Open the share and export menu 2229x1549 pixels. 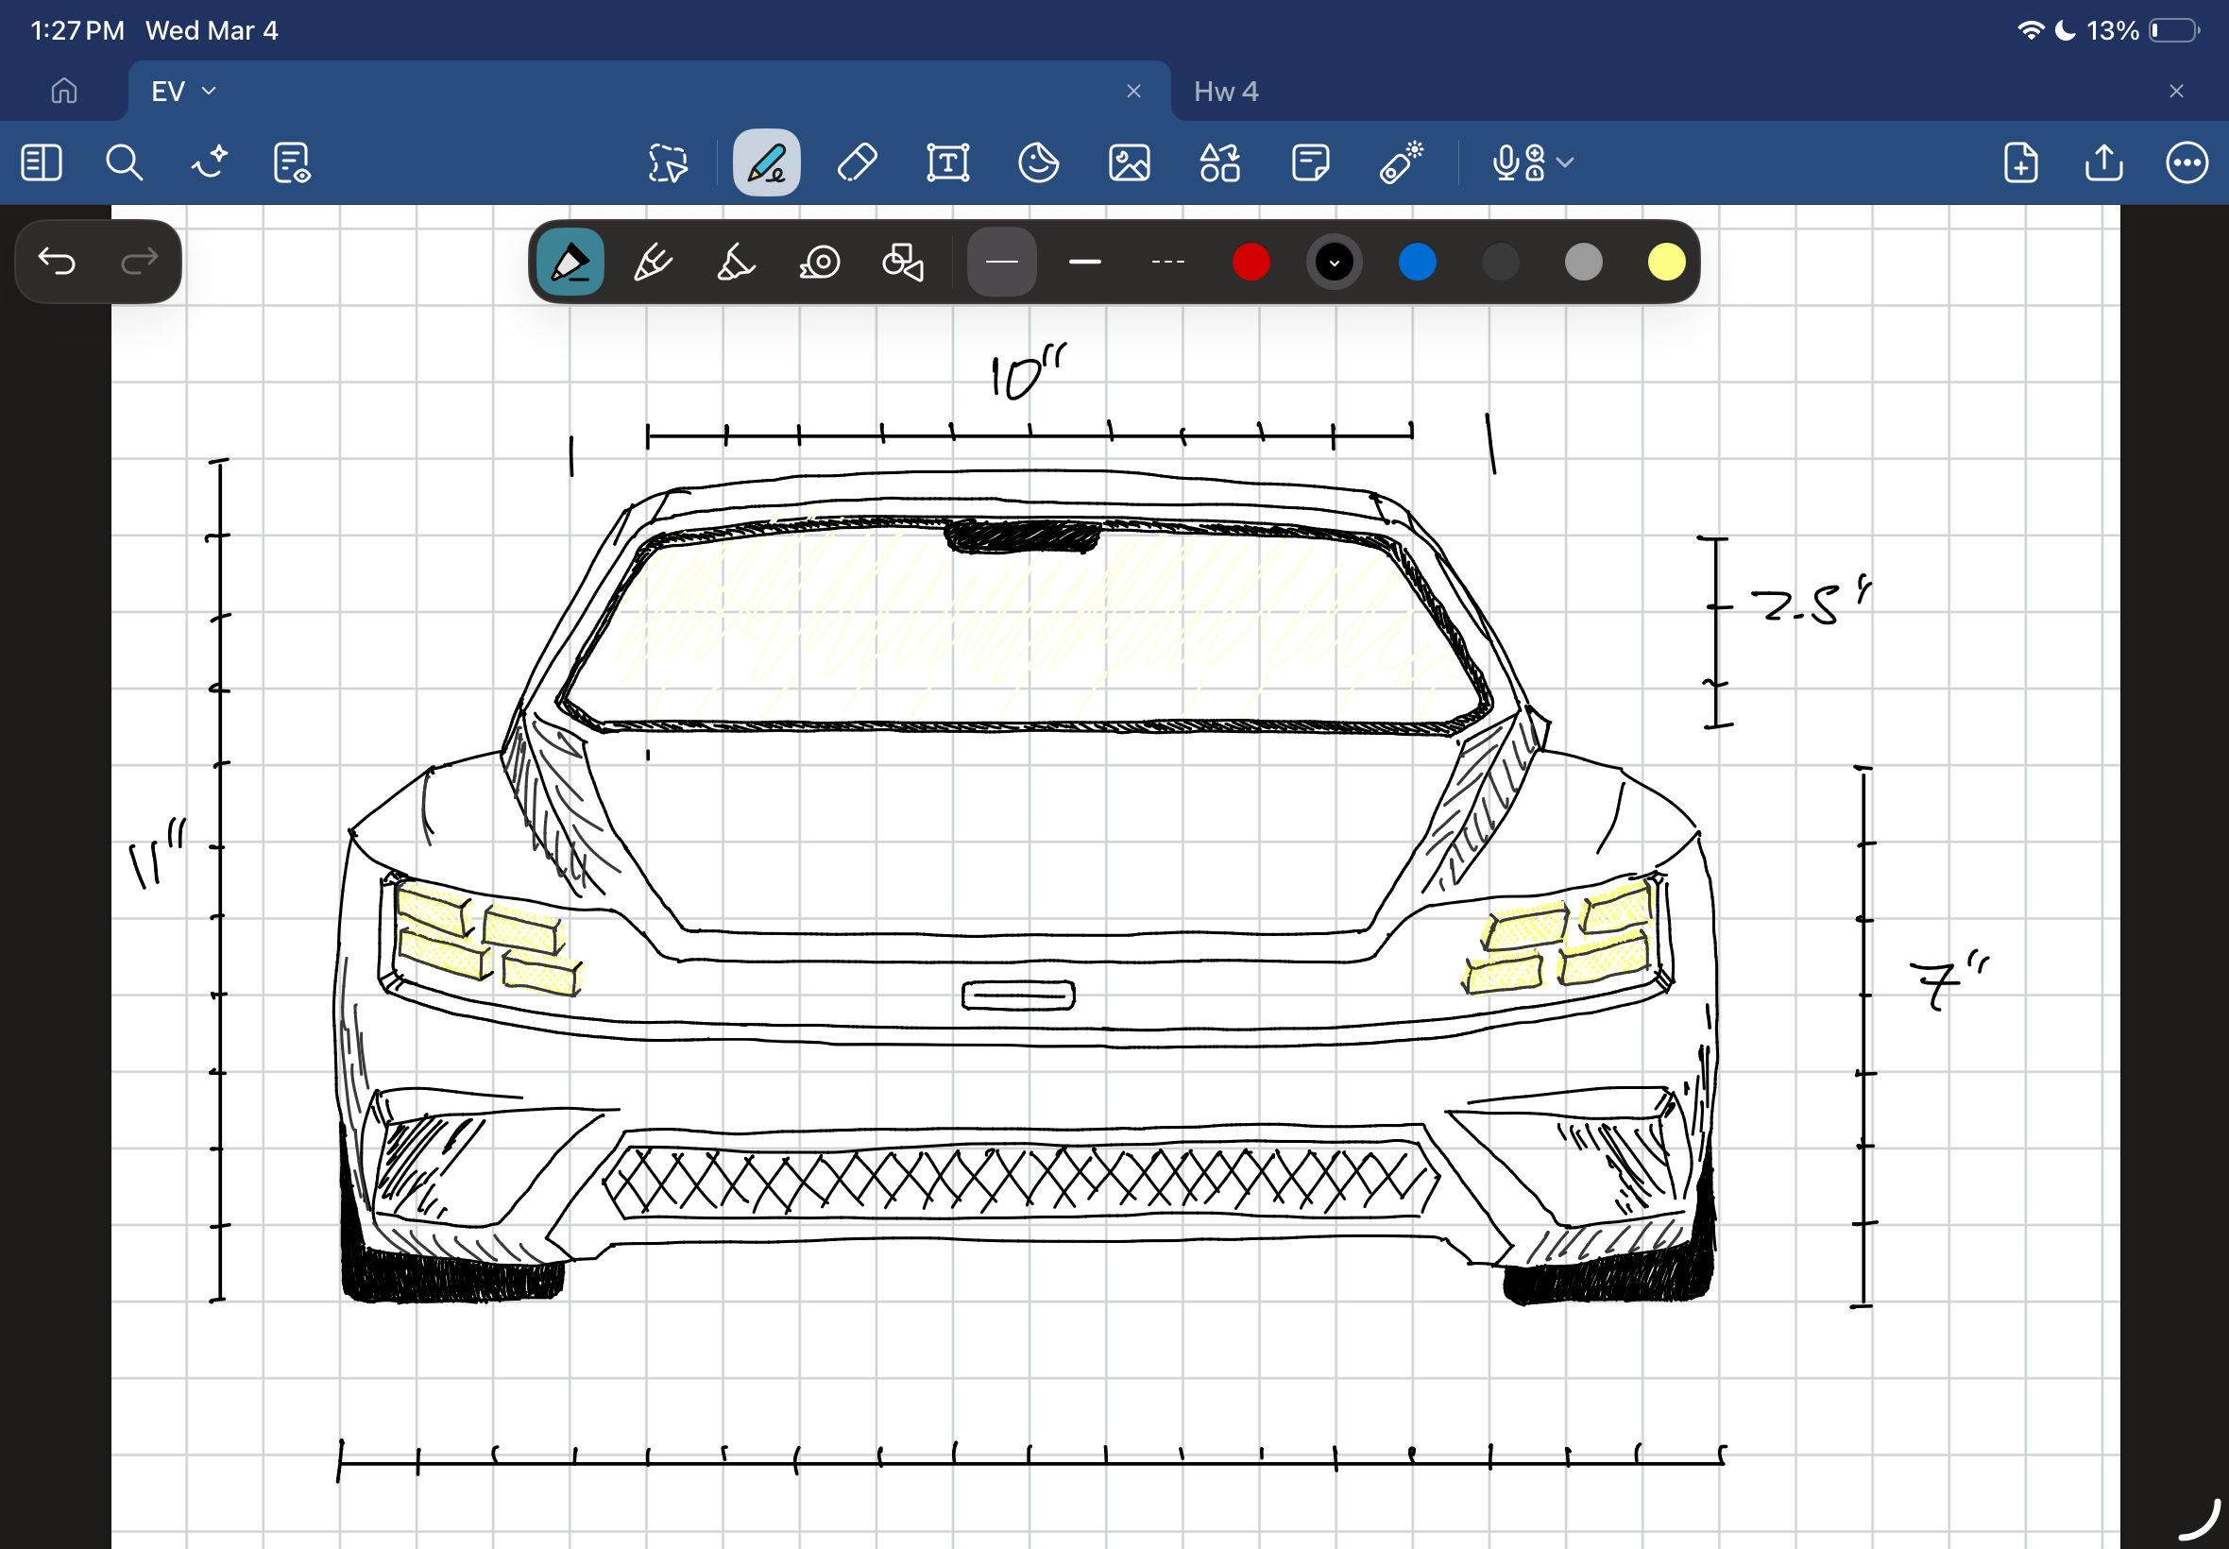(2102, 162)
